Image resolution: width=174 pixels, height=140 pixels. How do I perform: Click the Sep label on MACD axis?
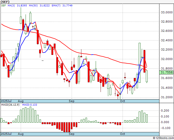tap(72, 134)
